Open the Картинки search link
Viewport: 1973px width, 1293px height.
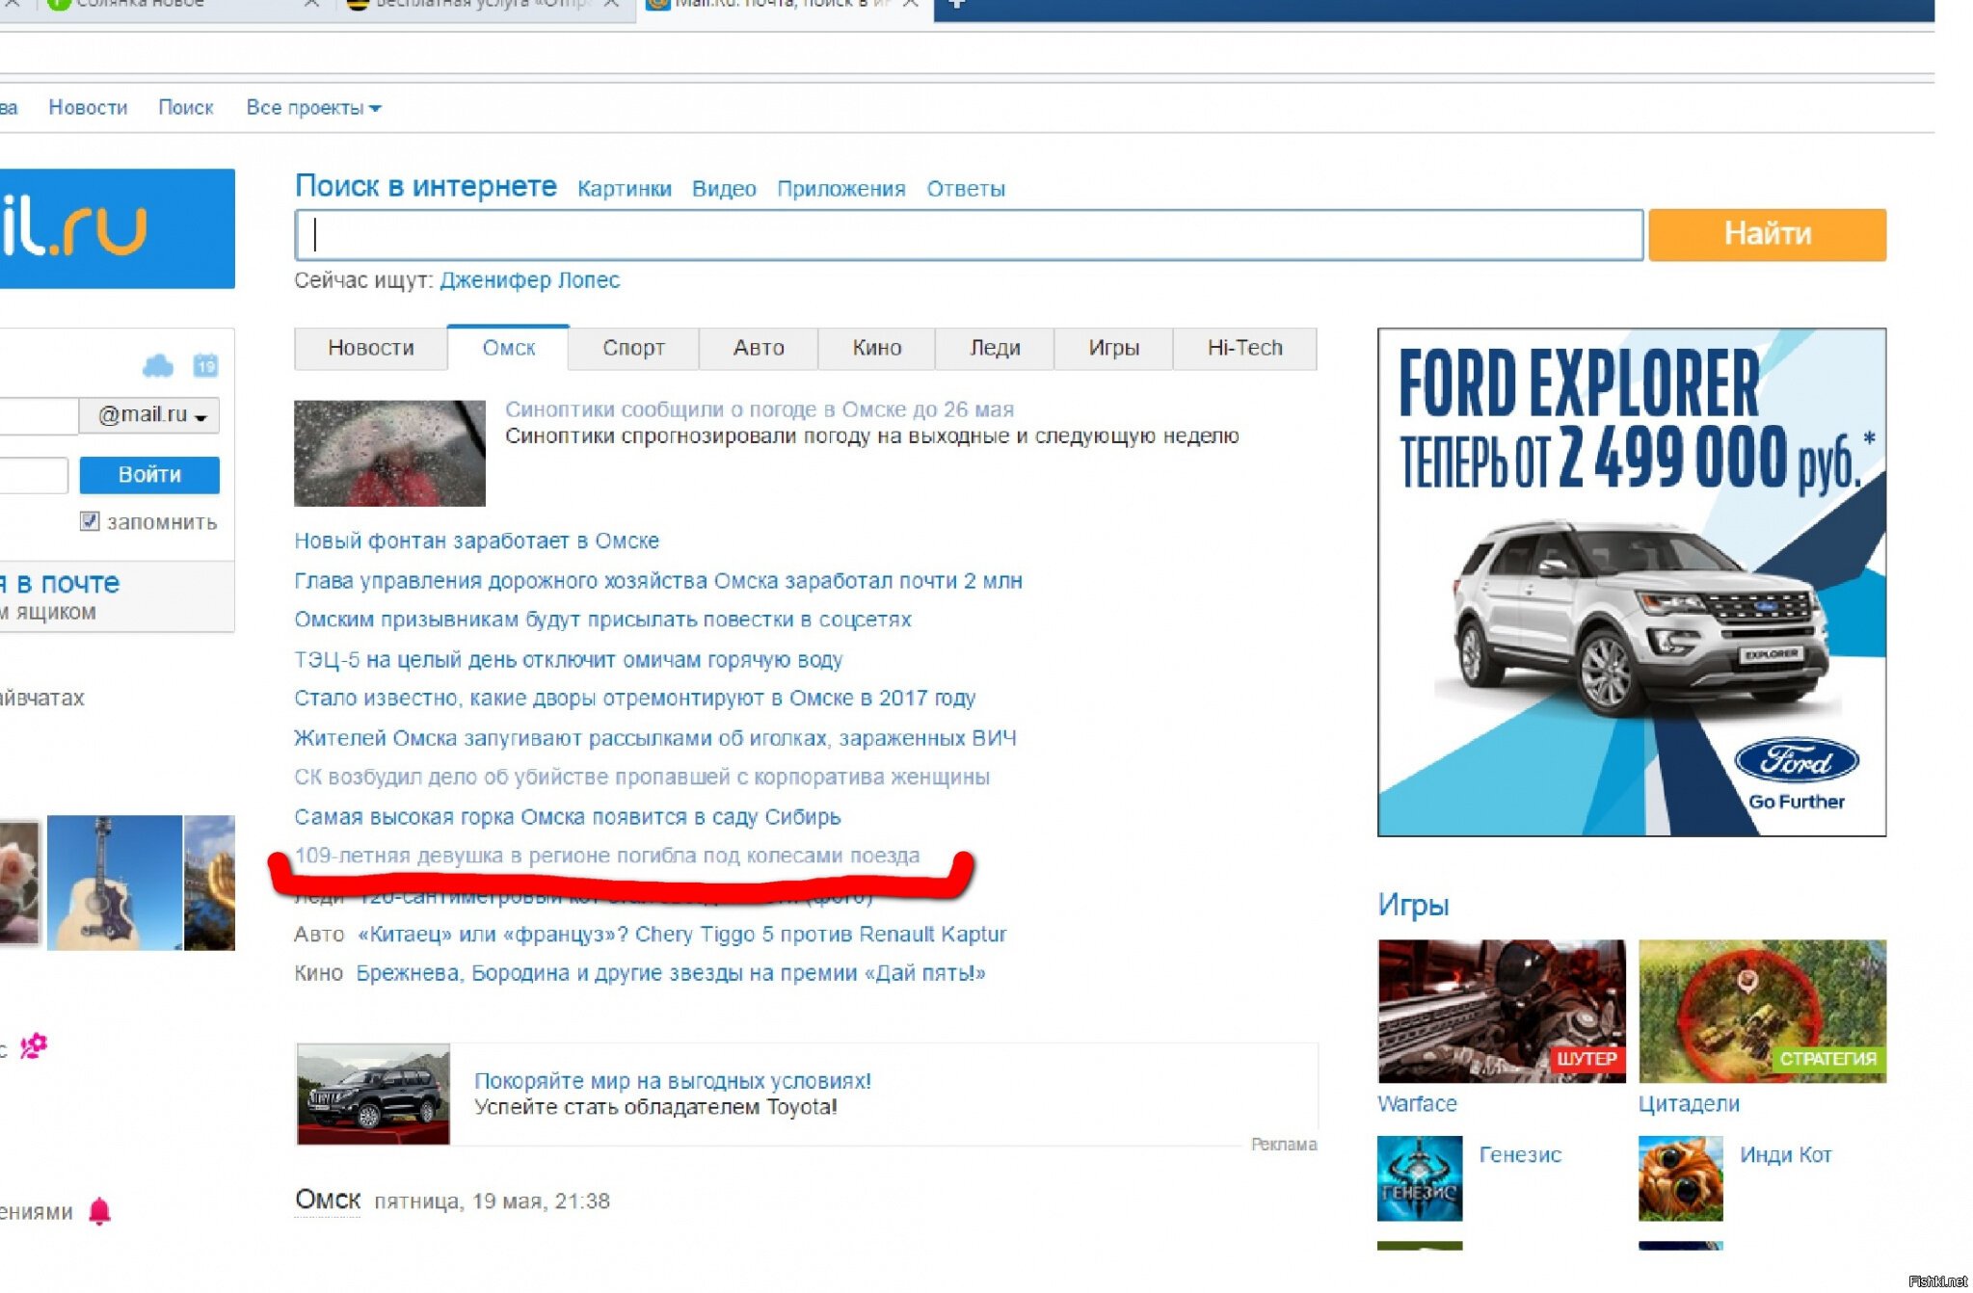click(x=625, y=189)
